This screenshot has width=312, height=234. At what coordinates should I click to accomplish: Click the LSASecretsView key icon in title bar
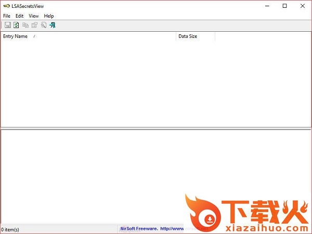[6, 6]
